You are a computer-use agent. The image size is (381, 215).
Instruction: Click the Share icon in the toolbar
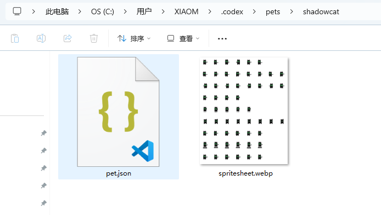(68, 38)
